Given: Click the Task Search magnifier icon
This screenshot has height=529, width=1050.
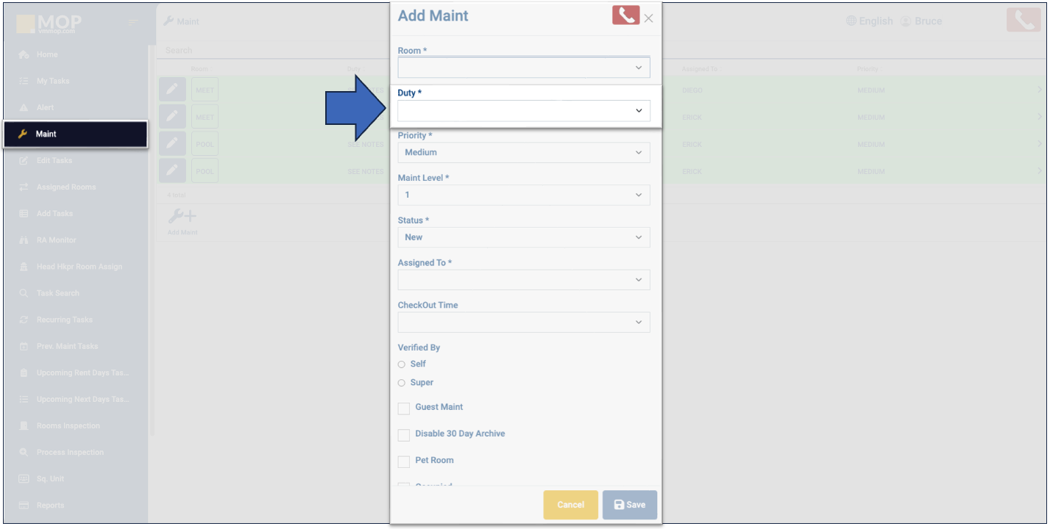Looking at the screenshot, I should [x=24, y=293].
